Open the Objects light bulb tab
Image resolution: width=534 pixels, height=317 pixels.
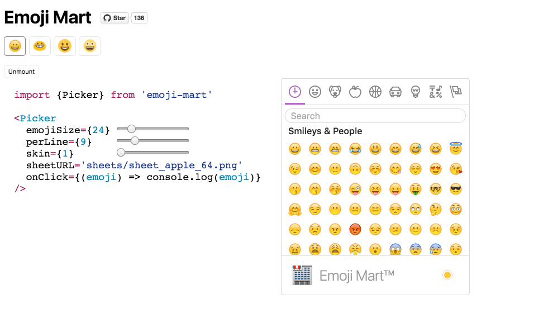click(416, 92)
